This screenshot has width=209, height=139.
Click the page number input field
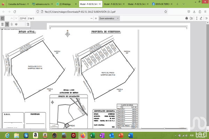(x=23, y=18)
